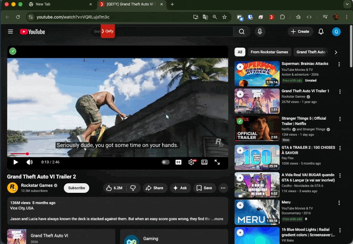Open the Create menu
353x244 pixels.
coord(300,32)
